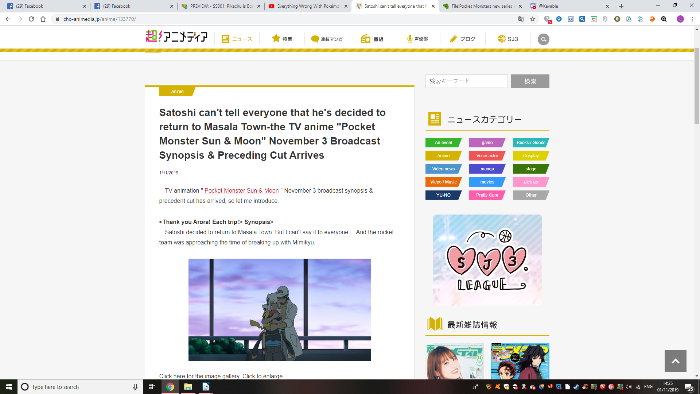This screenshot has height=394, width=700.
Task: Select the Voice actor category
Action: [487, 156]
